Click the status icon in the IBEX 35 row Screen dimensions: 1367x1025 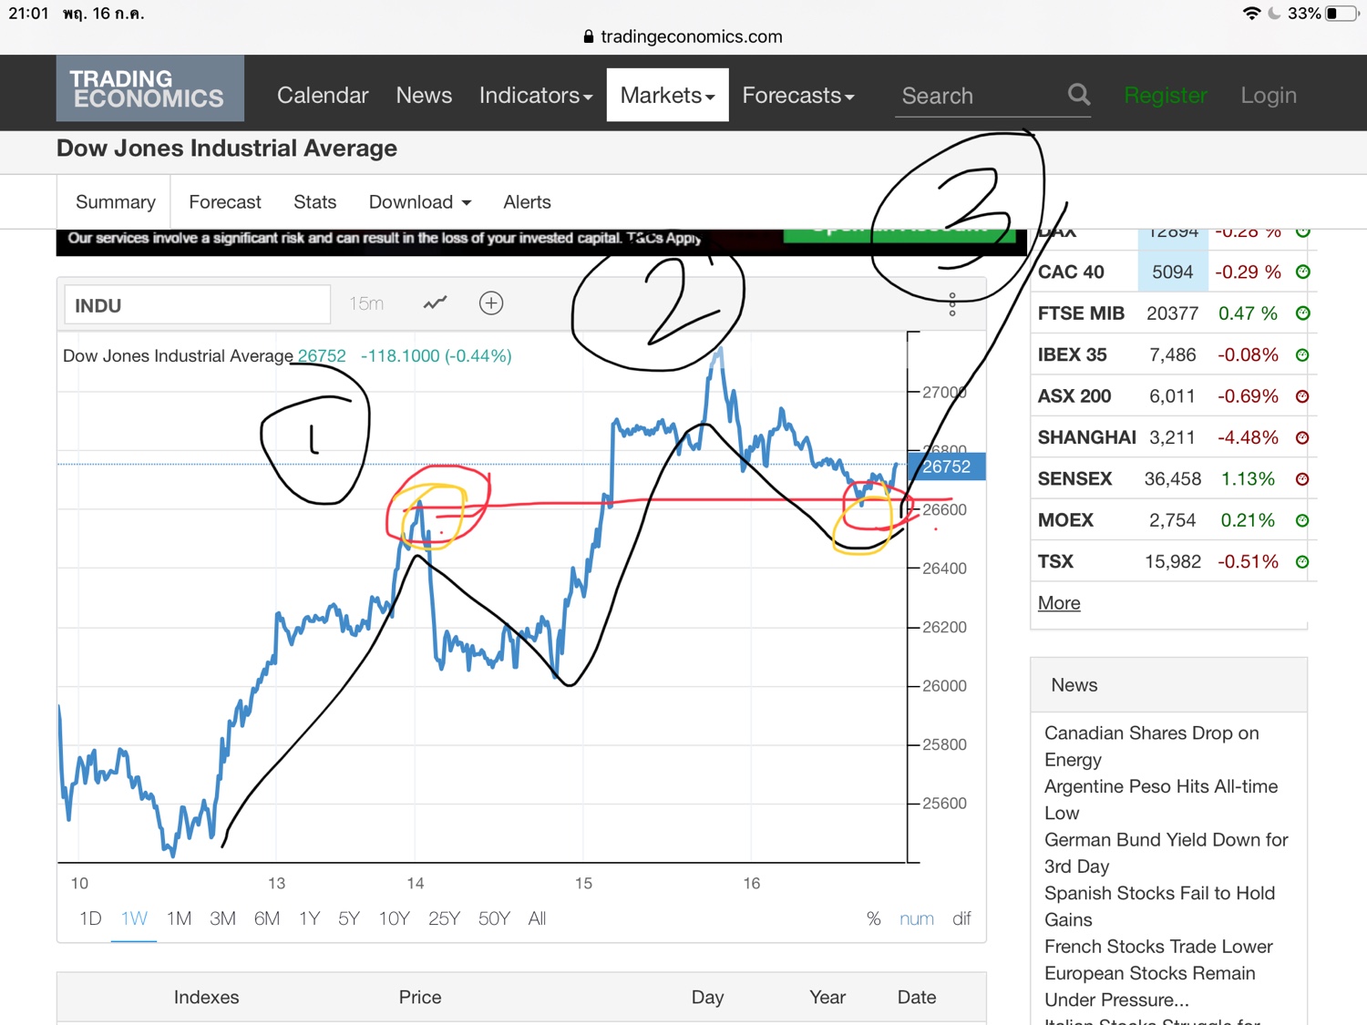[x=1303, y=354]
